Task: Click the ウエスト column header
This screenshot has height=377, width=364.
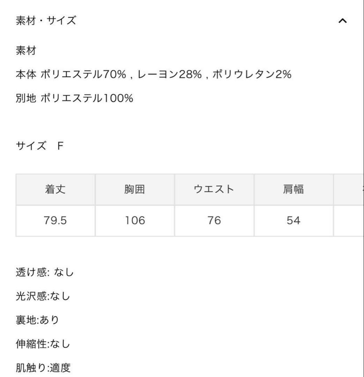Action: point(214,190)
